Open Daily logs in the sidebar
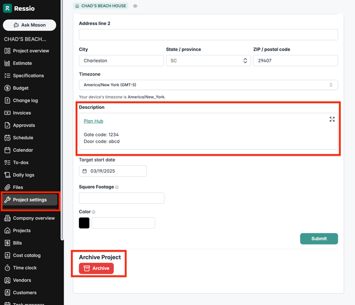The image size is (355, 305). 23,175
